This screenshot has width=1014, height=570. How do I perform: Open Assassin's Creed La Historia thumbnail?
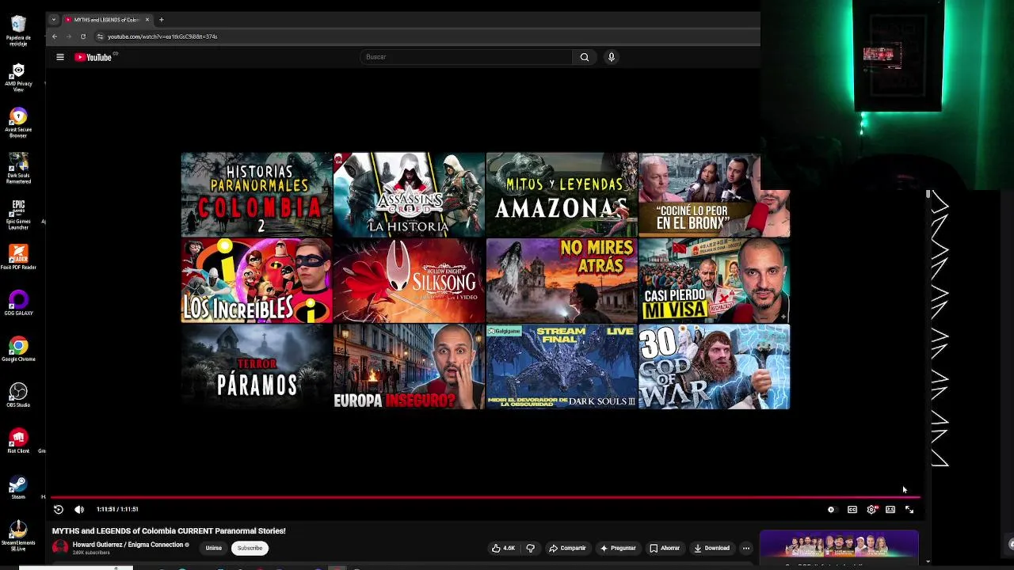[409, 195]
